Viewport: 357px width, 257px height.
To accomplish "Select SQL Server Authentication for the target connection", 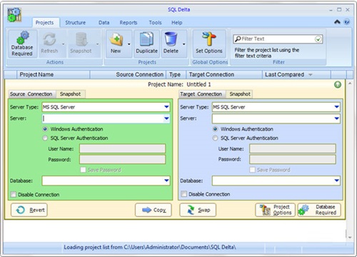I will (x=215, y=138).
